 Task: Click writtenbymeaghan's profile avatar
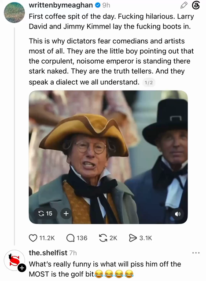(15, 12)
